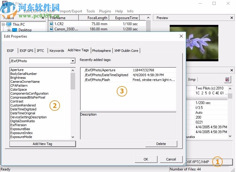Click up arrow of file list scrollbar
This screenshot has height=172, width=236.
148,18
